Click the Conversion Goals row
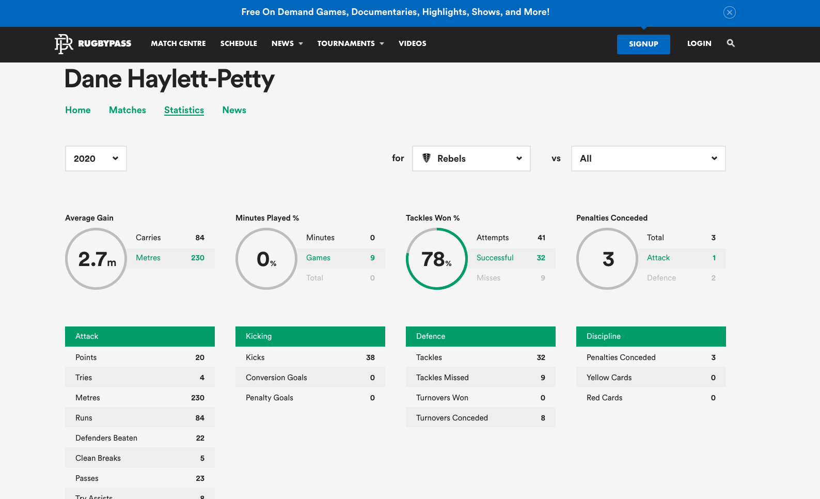This screenshot has width=820, height=499. (x=310, y=378)
